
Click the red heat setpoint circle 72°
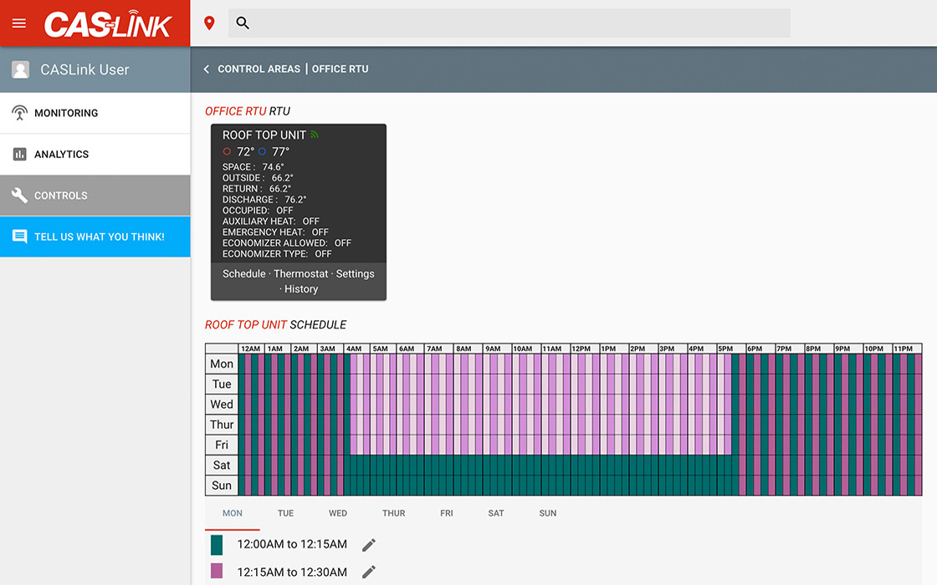[x=227, y=151]
